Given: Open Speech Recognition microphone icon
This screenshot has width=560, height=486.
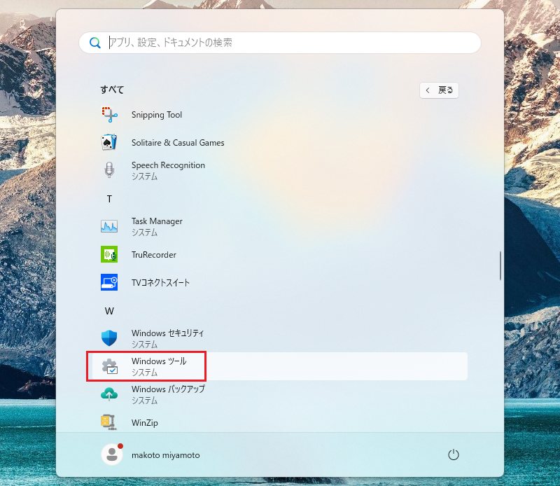Looking at the screenshot, I should (108, 170).
